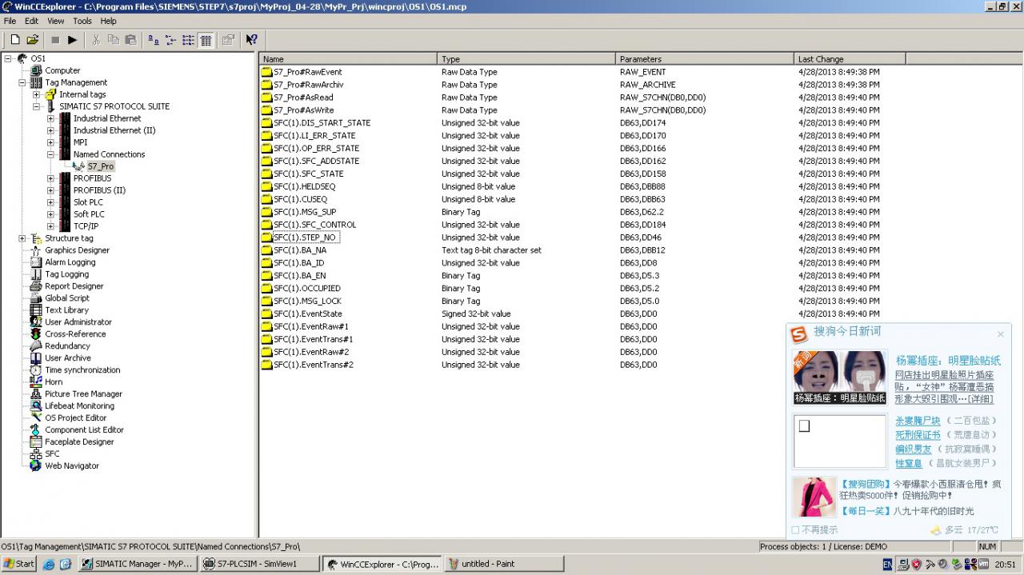The height and width of the screenshot is (575, 1024).
Task: Open the pink jacket shopping thumbnail
Action: (x=814, y=497)
